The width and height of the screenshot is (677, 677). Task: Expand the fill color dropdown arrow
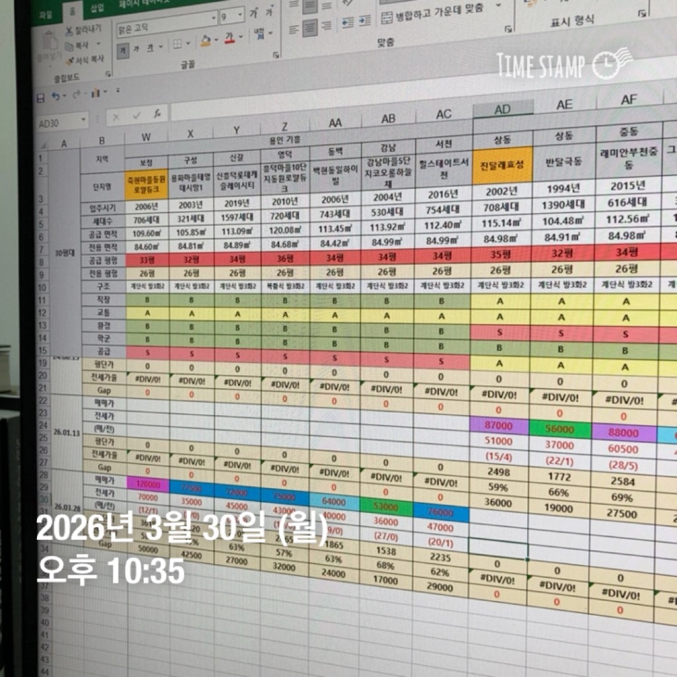click(216, 40)
